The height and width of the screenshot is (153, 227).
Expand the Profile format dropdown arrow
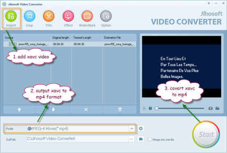pos(132,128)
